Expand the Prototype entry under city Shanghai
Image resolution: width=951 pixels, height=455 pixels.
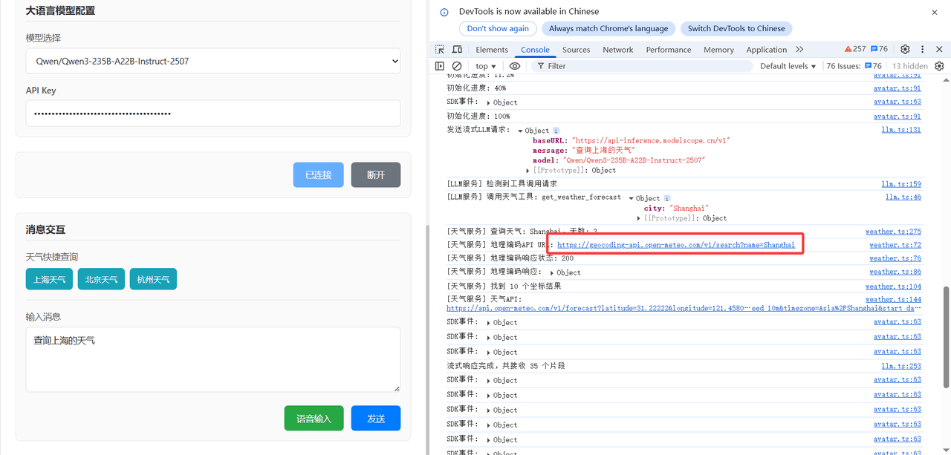[x=640, y=218]
